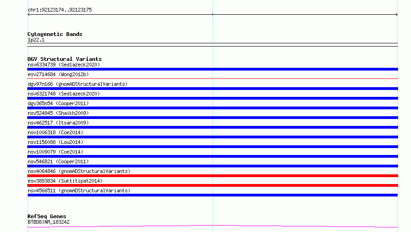Select the magenta BTBD8 gene line

212,226
